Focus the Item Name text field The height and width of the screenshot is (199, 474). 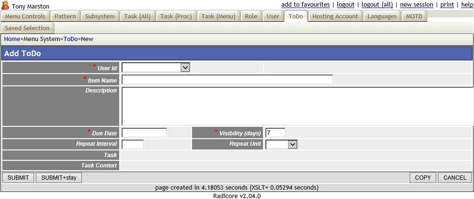(227, 80)
